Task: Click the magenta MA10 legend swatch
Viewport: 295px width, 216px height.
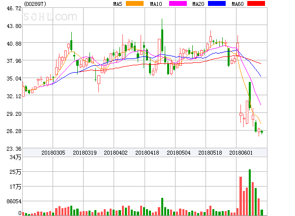Action: (178, 3)
